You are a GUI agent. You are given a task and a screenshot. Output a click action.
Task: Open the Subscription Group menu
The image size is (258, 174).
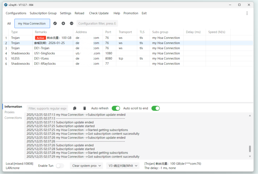pos(43,13)
